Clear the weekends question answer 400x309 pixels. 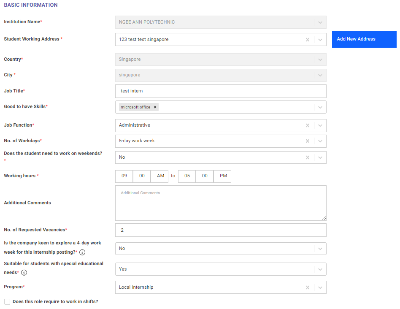[308, 157]
